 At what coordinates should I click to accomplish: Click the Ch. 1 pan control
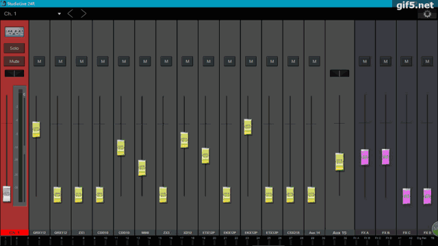click(14, 73)
